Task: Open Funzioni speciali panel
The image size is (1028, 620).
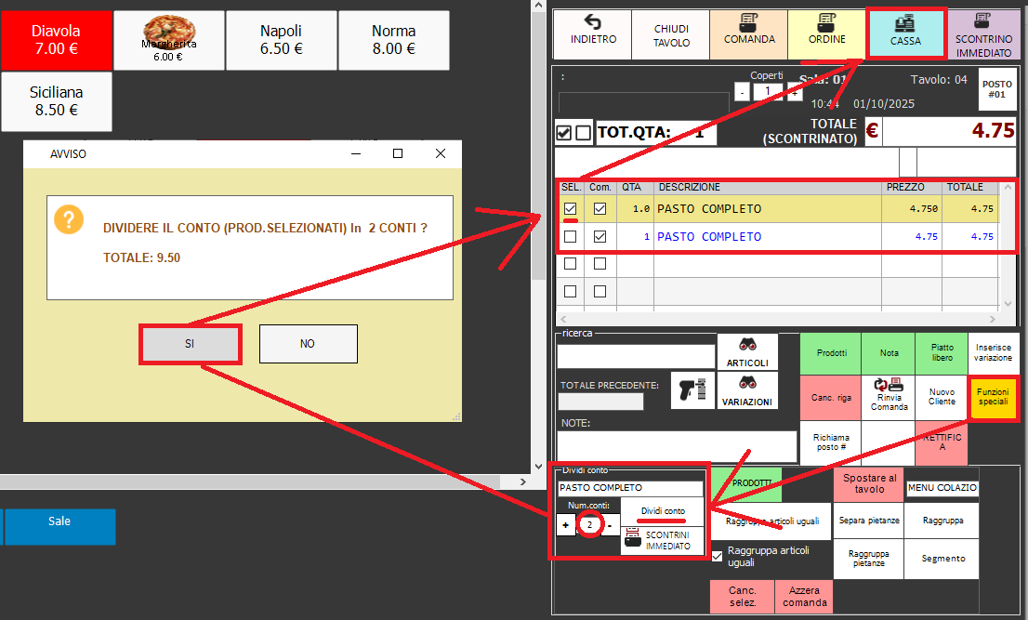Action: (x=993, y=399)
